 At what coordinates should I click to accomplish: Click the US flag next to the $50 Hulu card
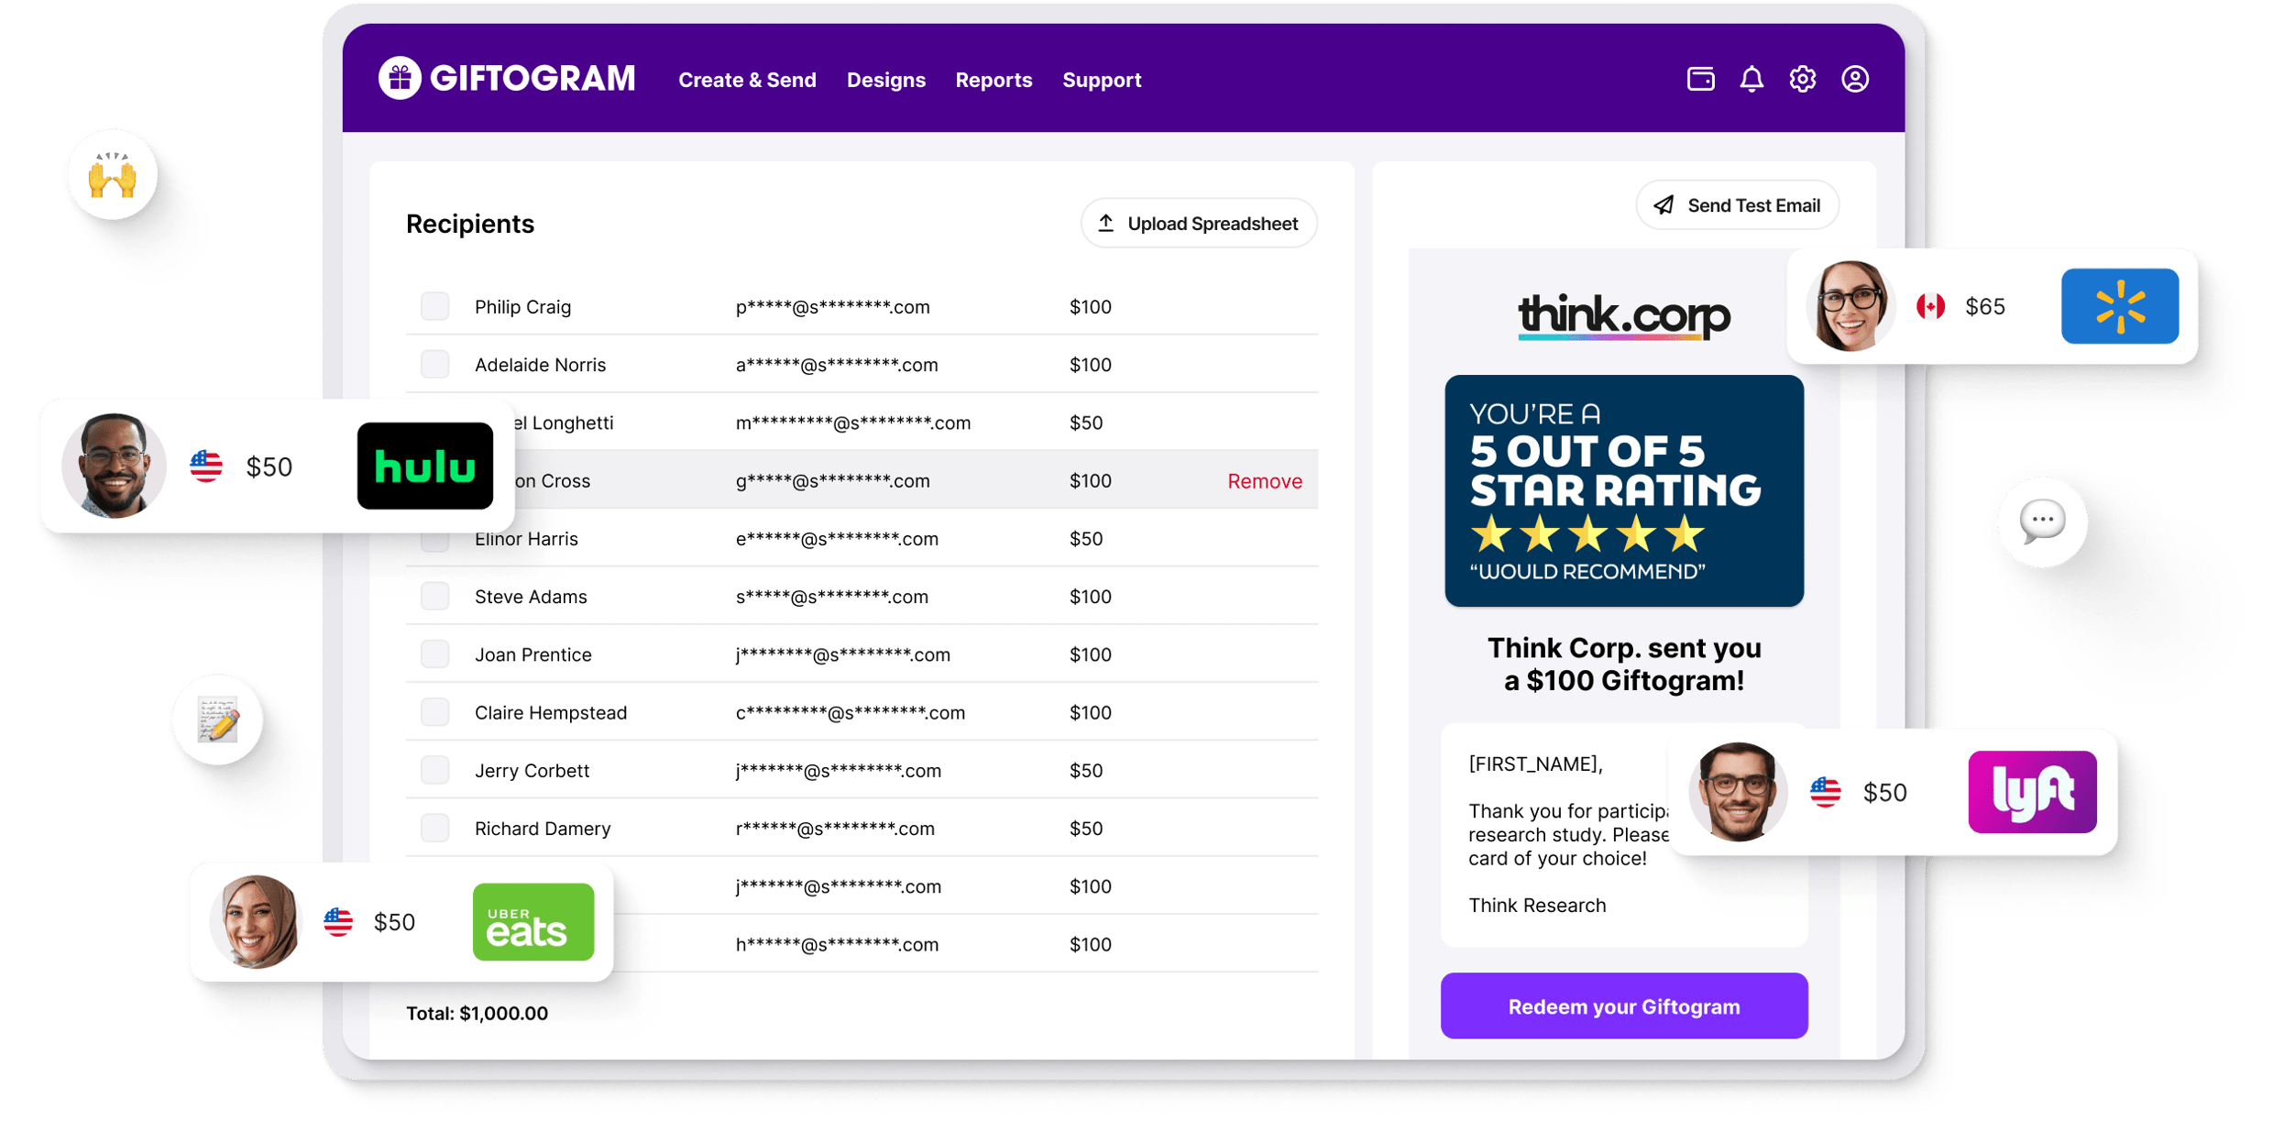click(x=206, y=466)
